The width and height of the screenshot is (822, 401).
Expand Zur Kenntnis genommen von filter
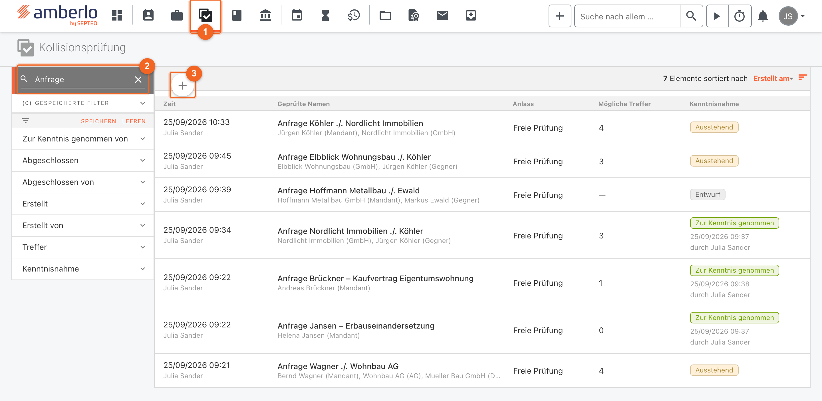click(83, 139)
